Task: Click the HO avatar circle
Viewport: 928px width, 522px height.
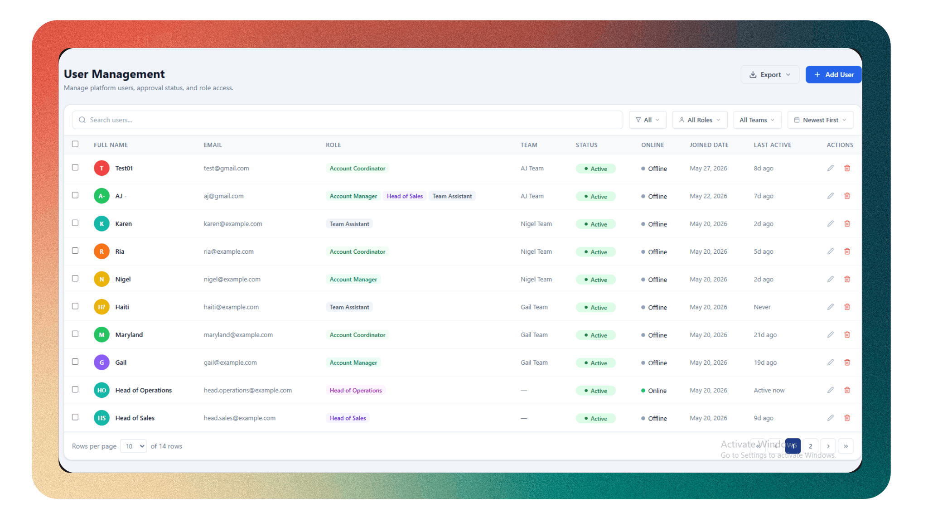Action: (x=101, y=390)
